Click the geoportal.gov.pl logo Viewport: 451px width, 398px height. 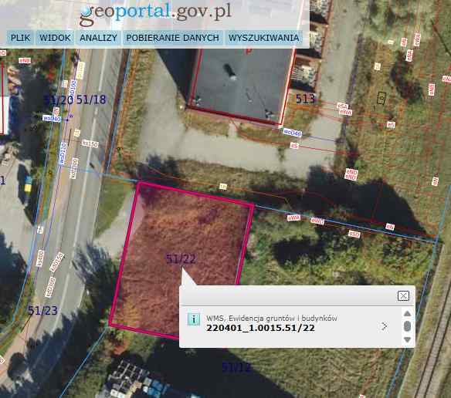[155, 13]
